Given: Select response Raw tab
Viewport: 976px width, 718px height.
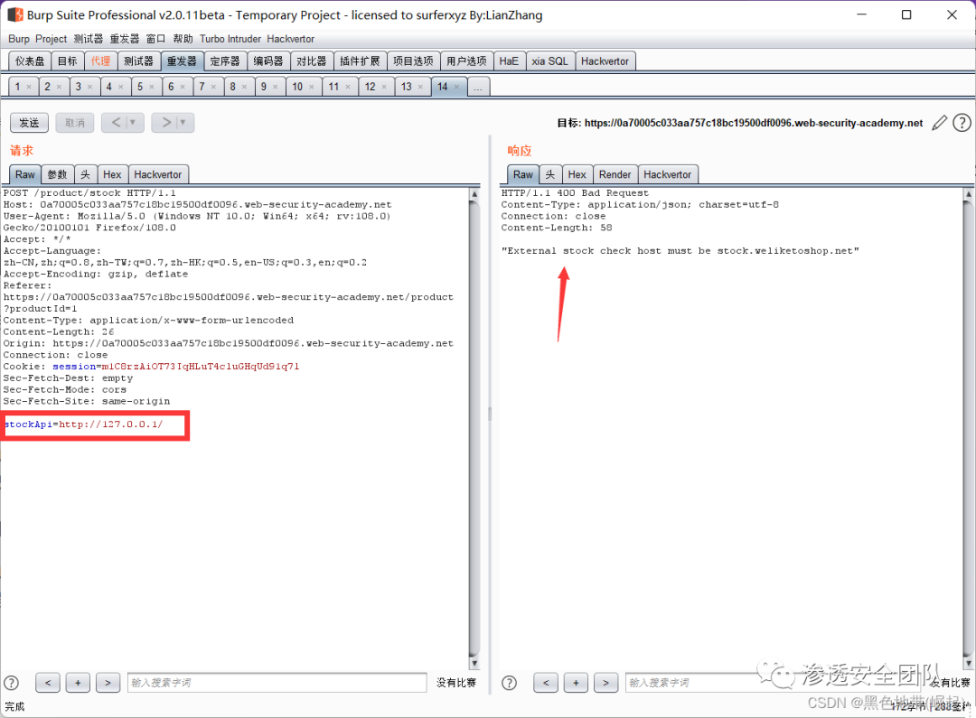Looking at the screenshot, I should pos(523,175).
